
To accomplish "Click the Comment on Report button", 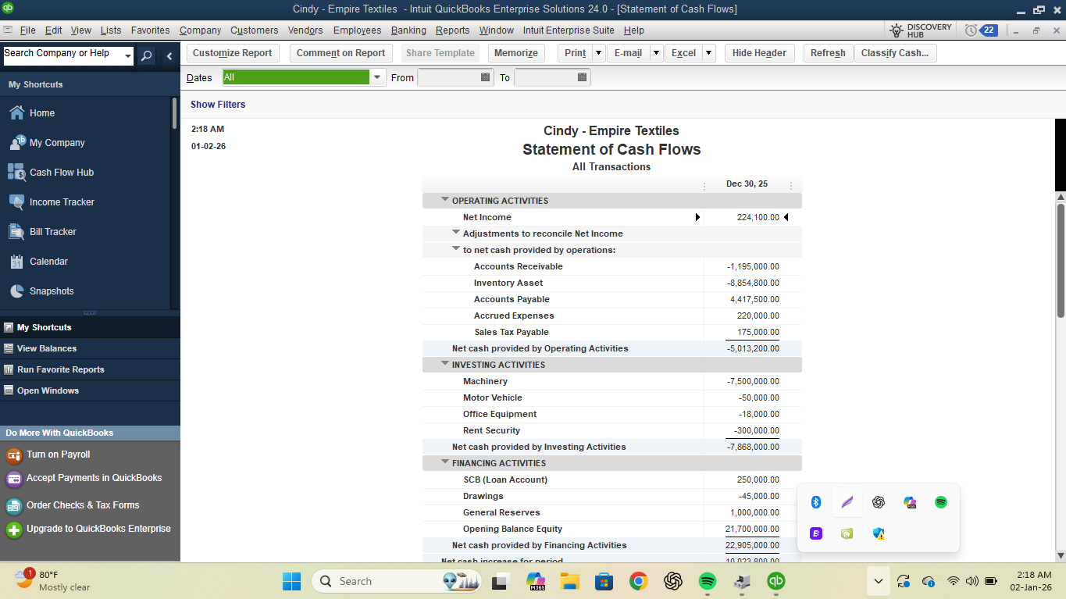I will 340,53.
